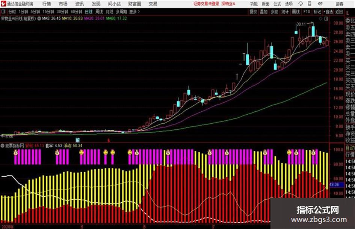Viewport: 355px width, 229px height.
Task: Switch to the 15分钟 period tab
Action: click(x=48, y=12)
